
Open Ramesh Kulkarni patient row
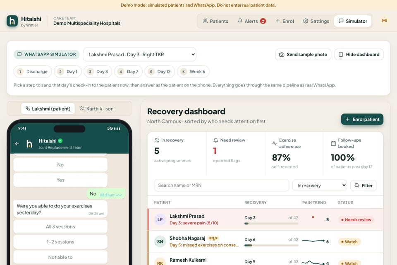point(265,259)
